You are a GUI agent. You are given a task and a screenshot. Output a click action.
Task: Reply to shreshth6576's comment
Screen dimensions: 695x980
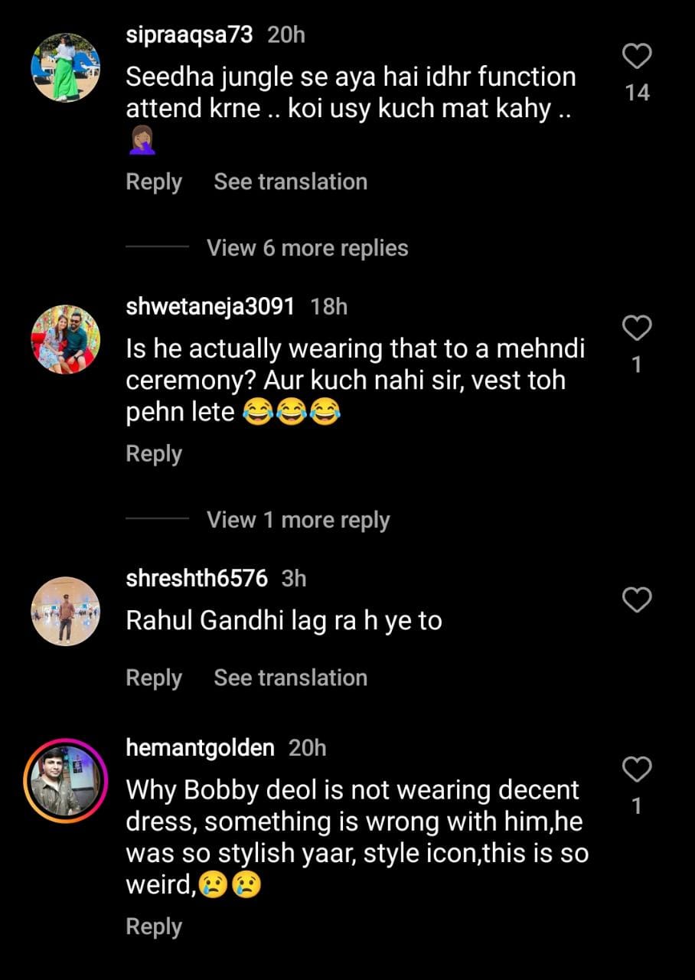click(154, 678)
